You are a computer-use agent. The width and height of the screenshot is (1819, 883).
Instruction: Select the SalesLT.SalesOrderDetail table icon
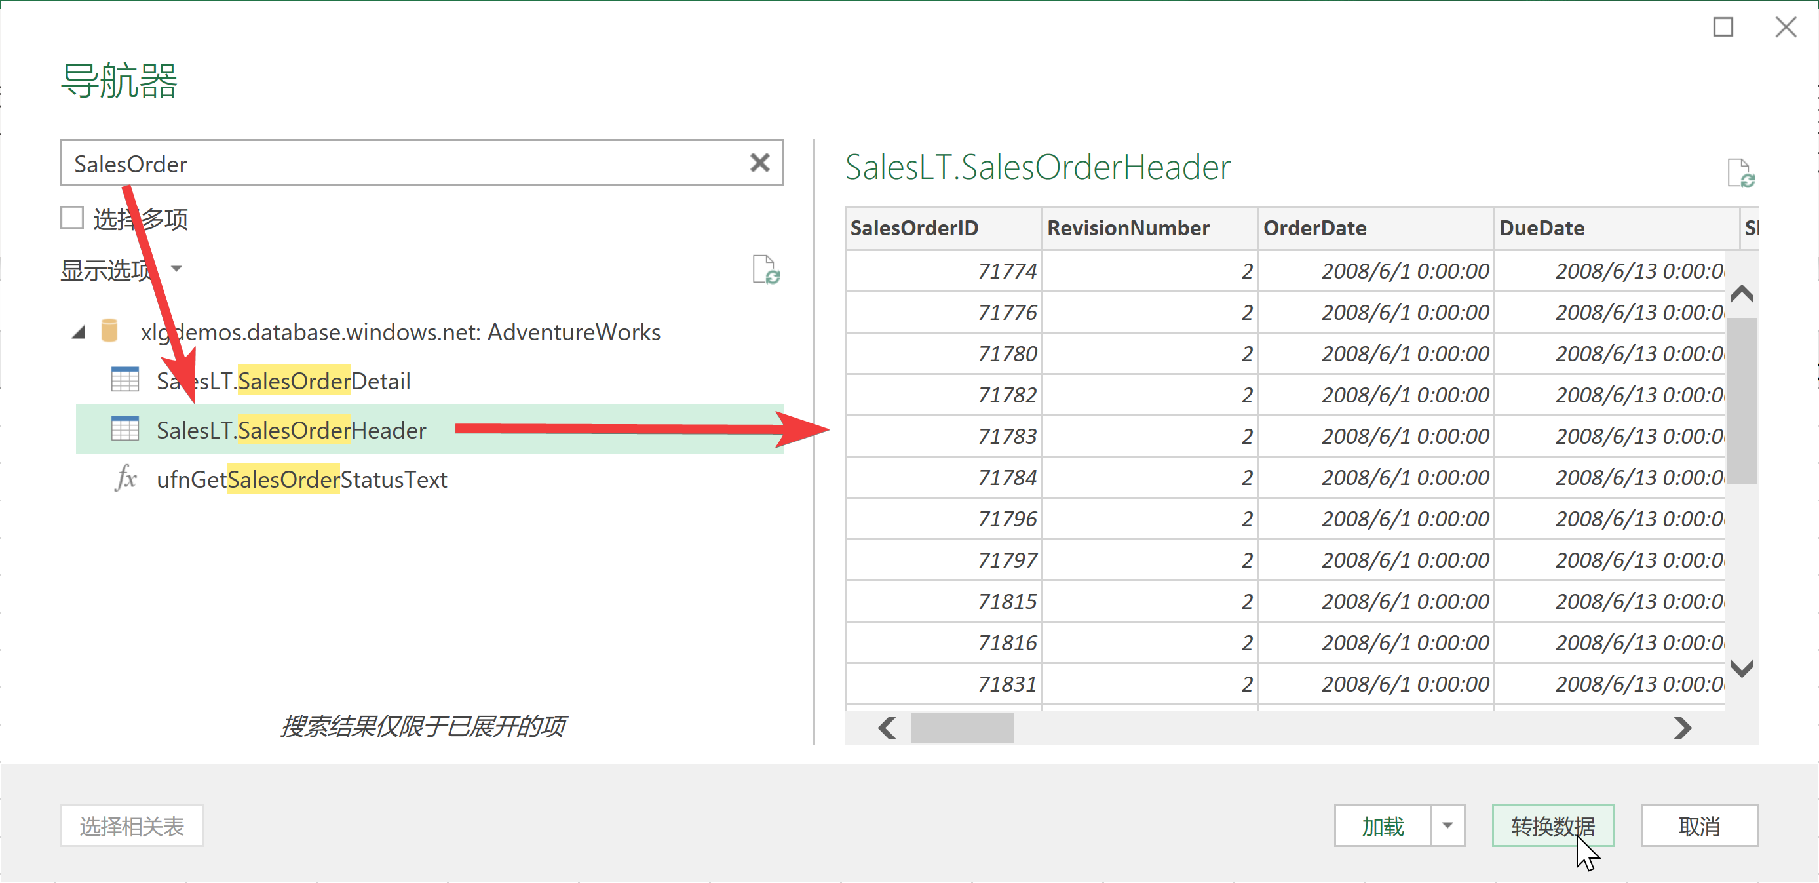pyautogui.click(x=125, y=380)
